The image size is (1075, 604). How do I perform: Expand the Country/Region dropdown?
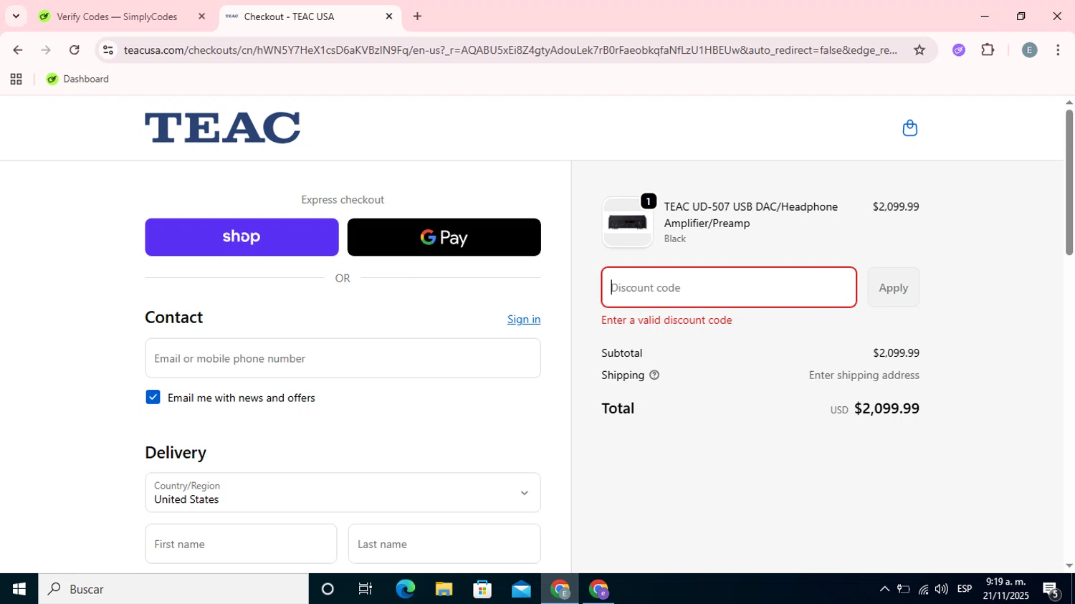[x=343, y=492]
